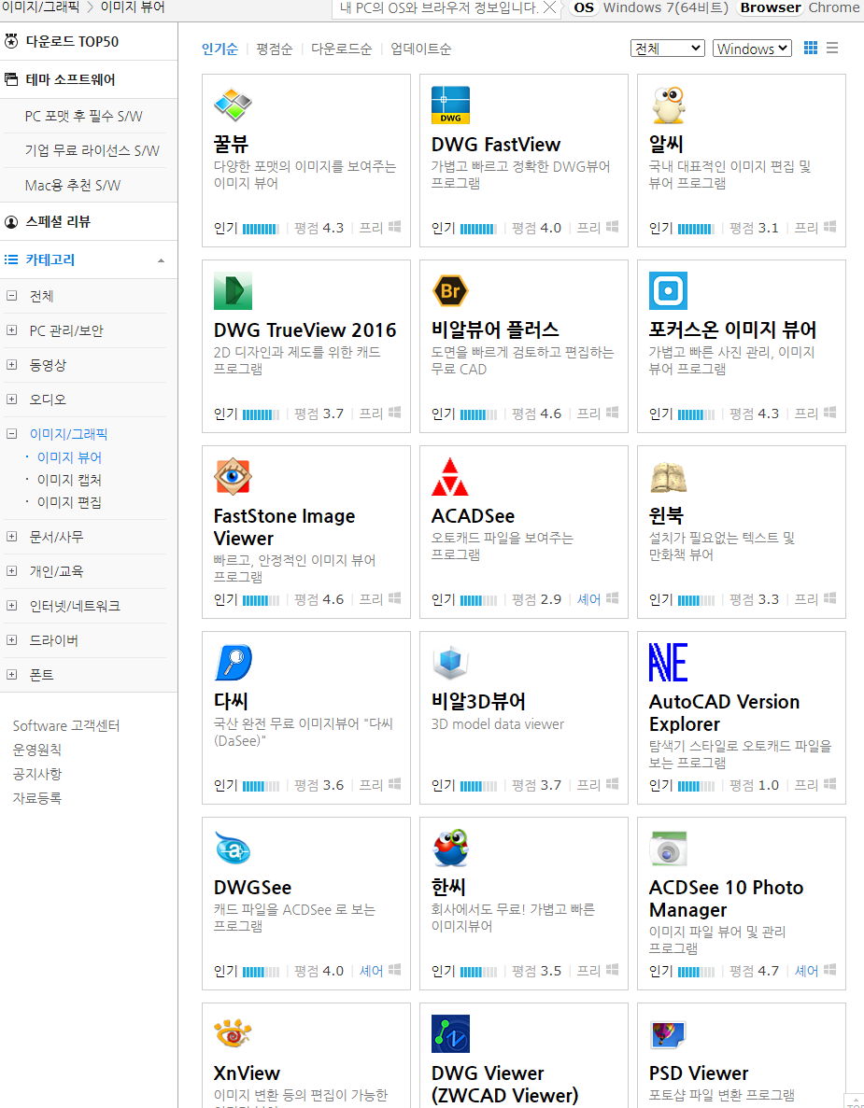Click the 포커스온 이미지 뷰어 icon

click(668, 290)
